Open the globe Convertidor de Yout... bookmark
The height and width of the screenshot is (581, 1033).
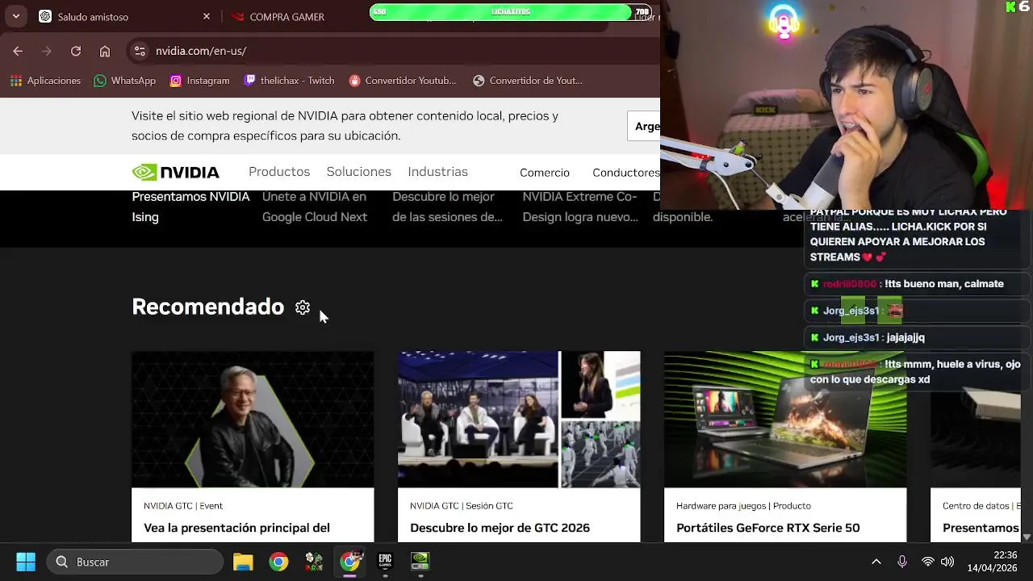[528, 81]
